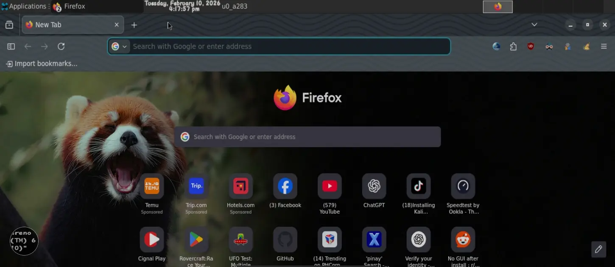
Task: Click the Firefox logo on homepage
Action: [307, 97]
